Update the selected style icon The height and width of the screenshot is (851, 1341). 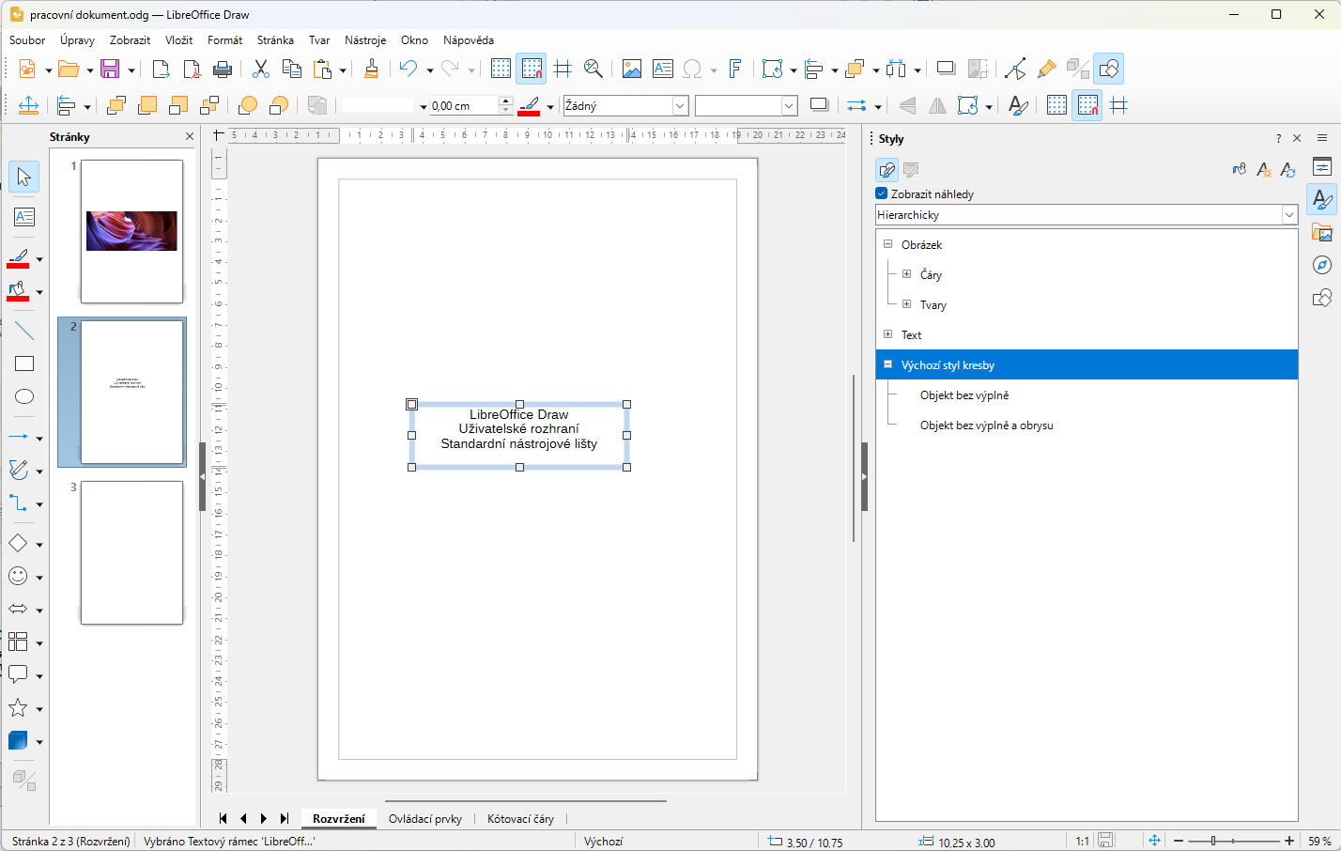1287,170
